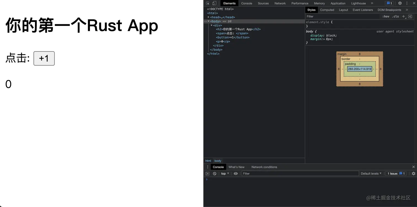Select the h2 element row in DOM tree
The width and height of the screenshot is (417, 207).
[x=238, y=29]
